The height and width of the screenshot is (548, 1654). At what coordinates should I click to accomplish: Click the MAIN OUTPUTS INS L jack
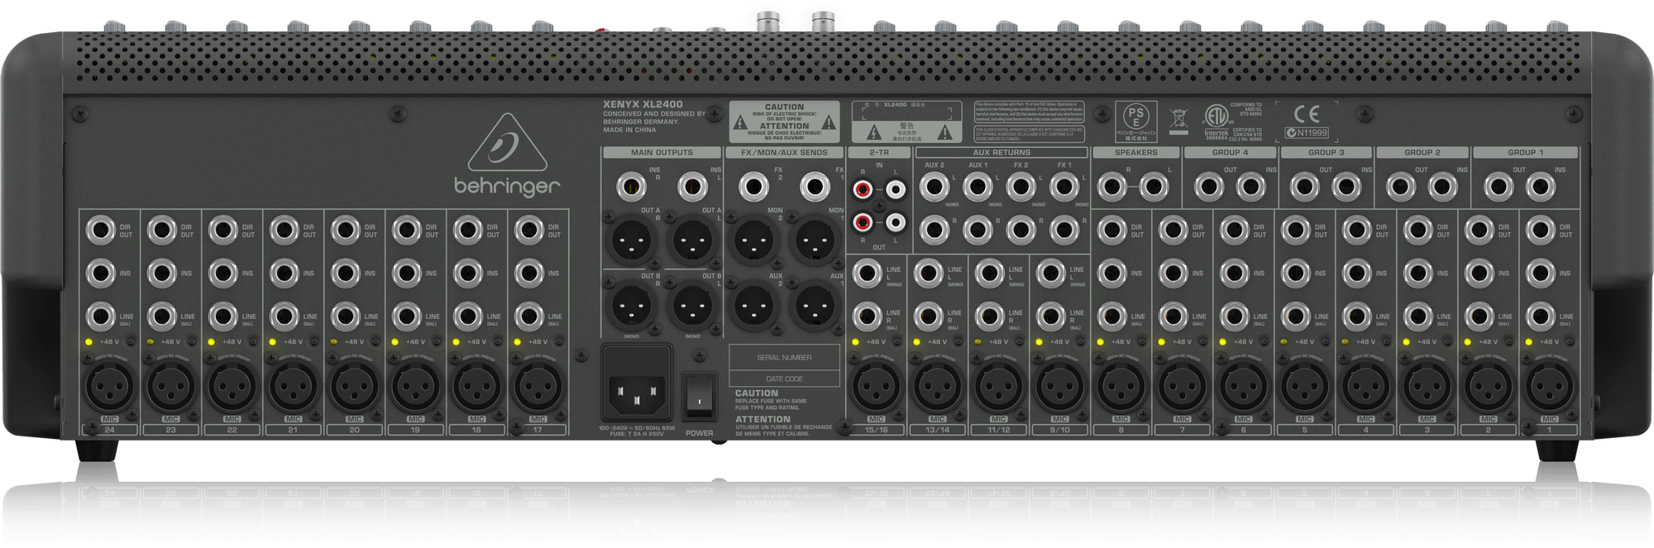[693, 188]
